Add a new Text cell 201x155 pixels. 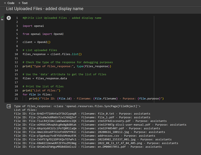point(23,3)
